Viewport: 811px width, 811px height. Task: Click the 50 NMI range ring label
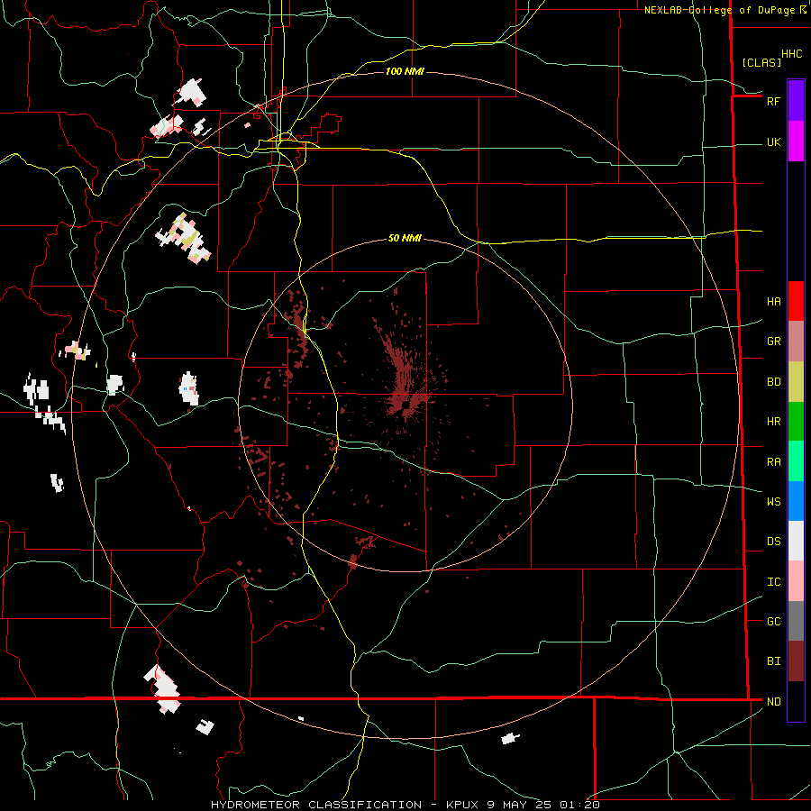[405, 238]
